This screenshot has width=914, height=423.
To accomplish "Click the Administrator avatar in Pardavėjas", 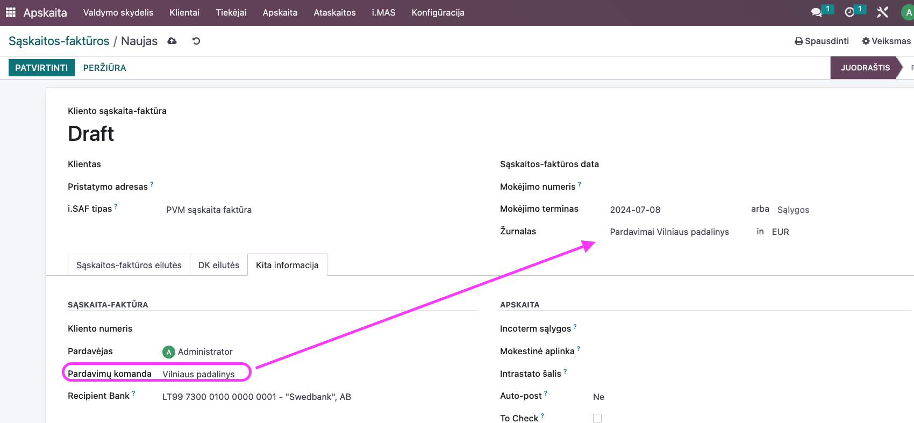I will click(169, 352).
